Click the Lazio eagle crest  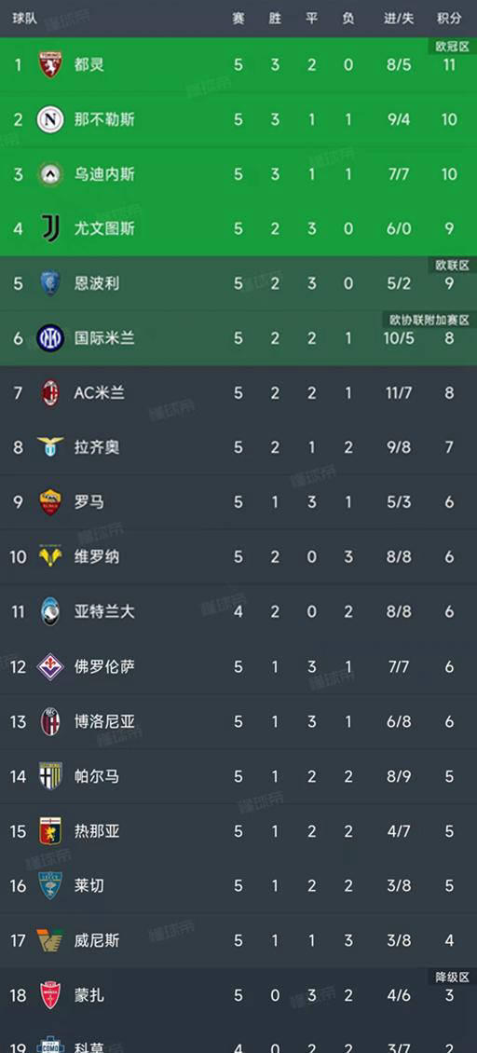pyautogui.click(x=50, y=446)
